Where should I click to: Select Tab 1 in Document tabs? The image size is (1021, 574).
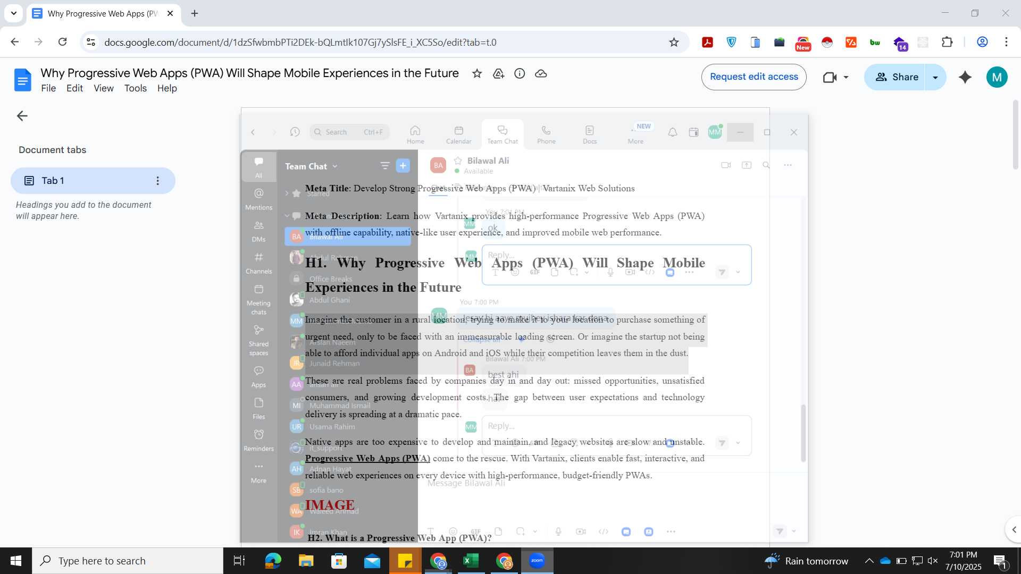(x=93, y=181)
